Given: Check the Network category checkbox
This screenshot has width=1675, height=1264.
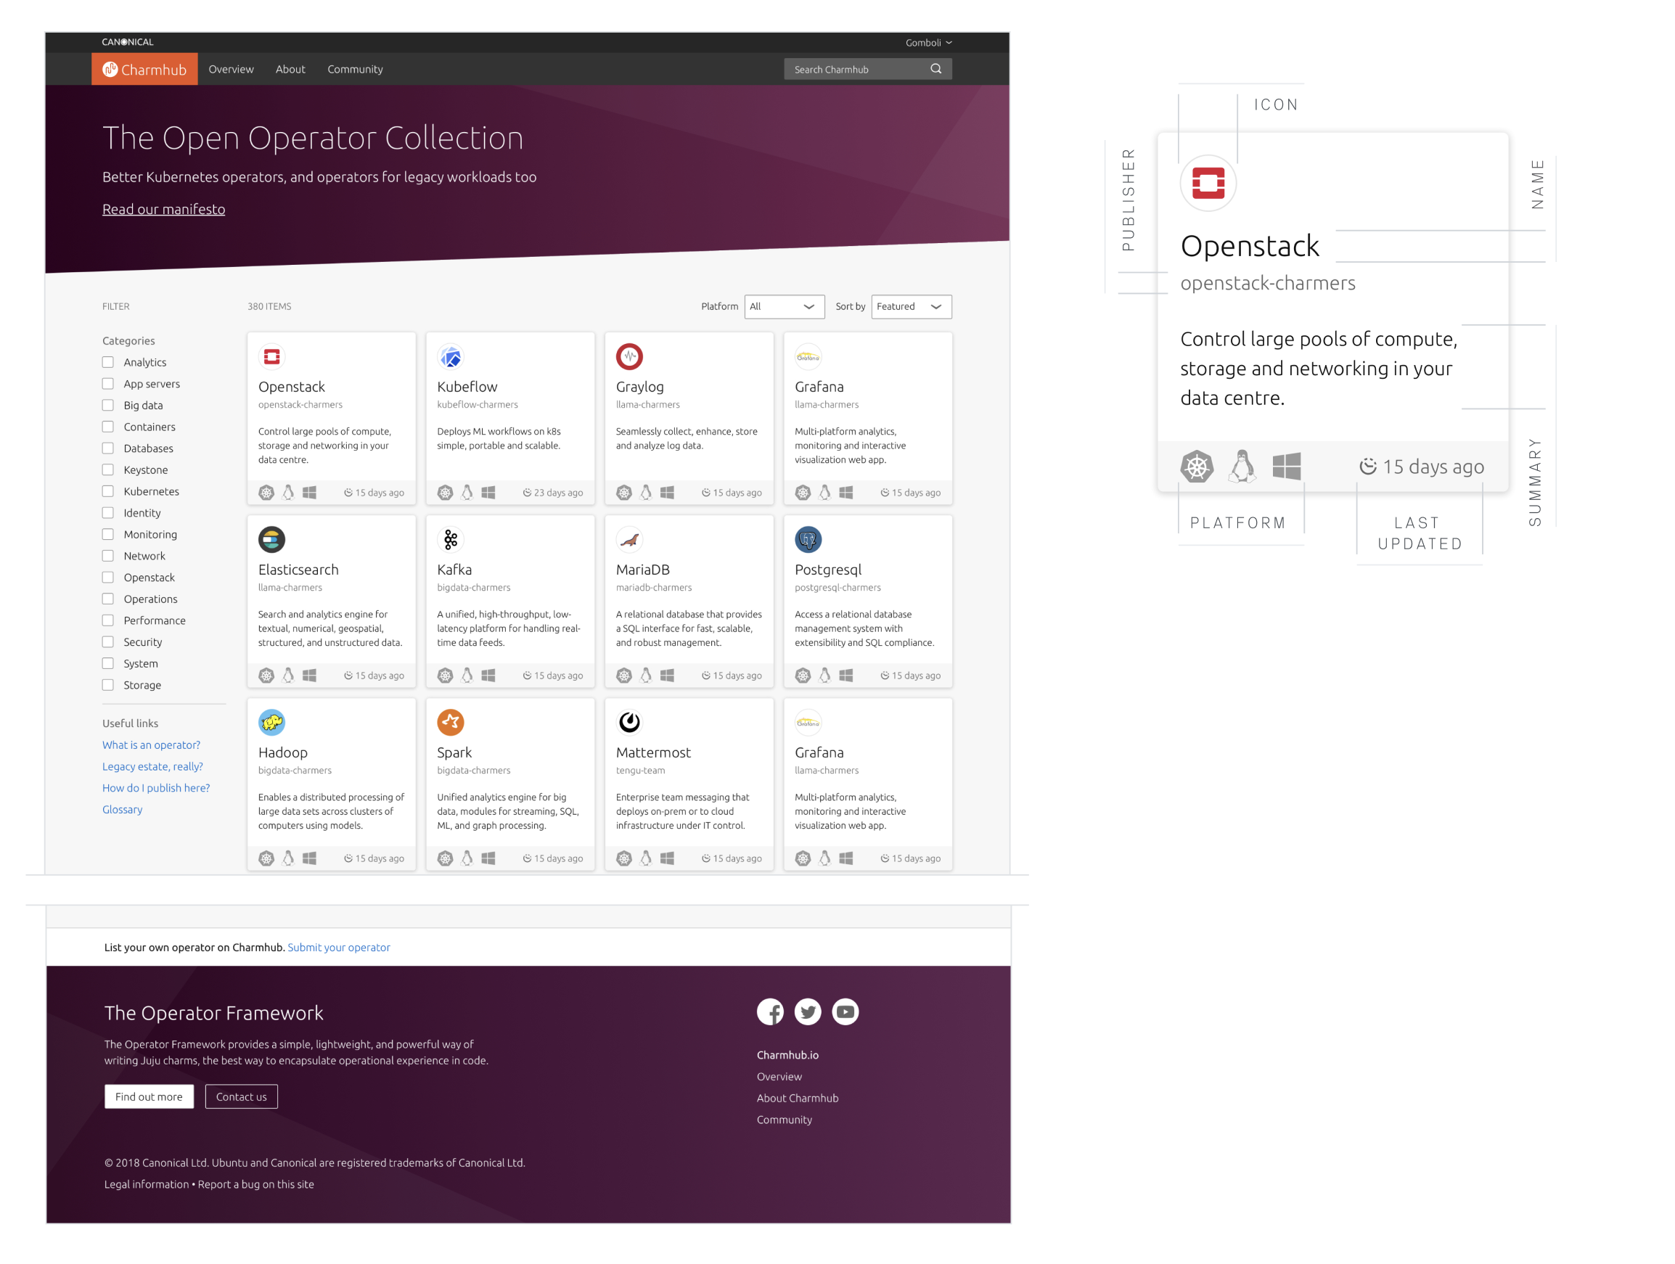Looking at the screenshot, I should click(x=108, y=556).
